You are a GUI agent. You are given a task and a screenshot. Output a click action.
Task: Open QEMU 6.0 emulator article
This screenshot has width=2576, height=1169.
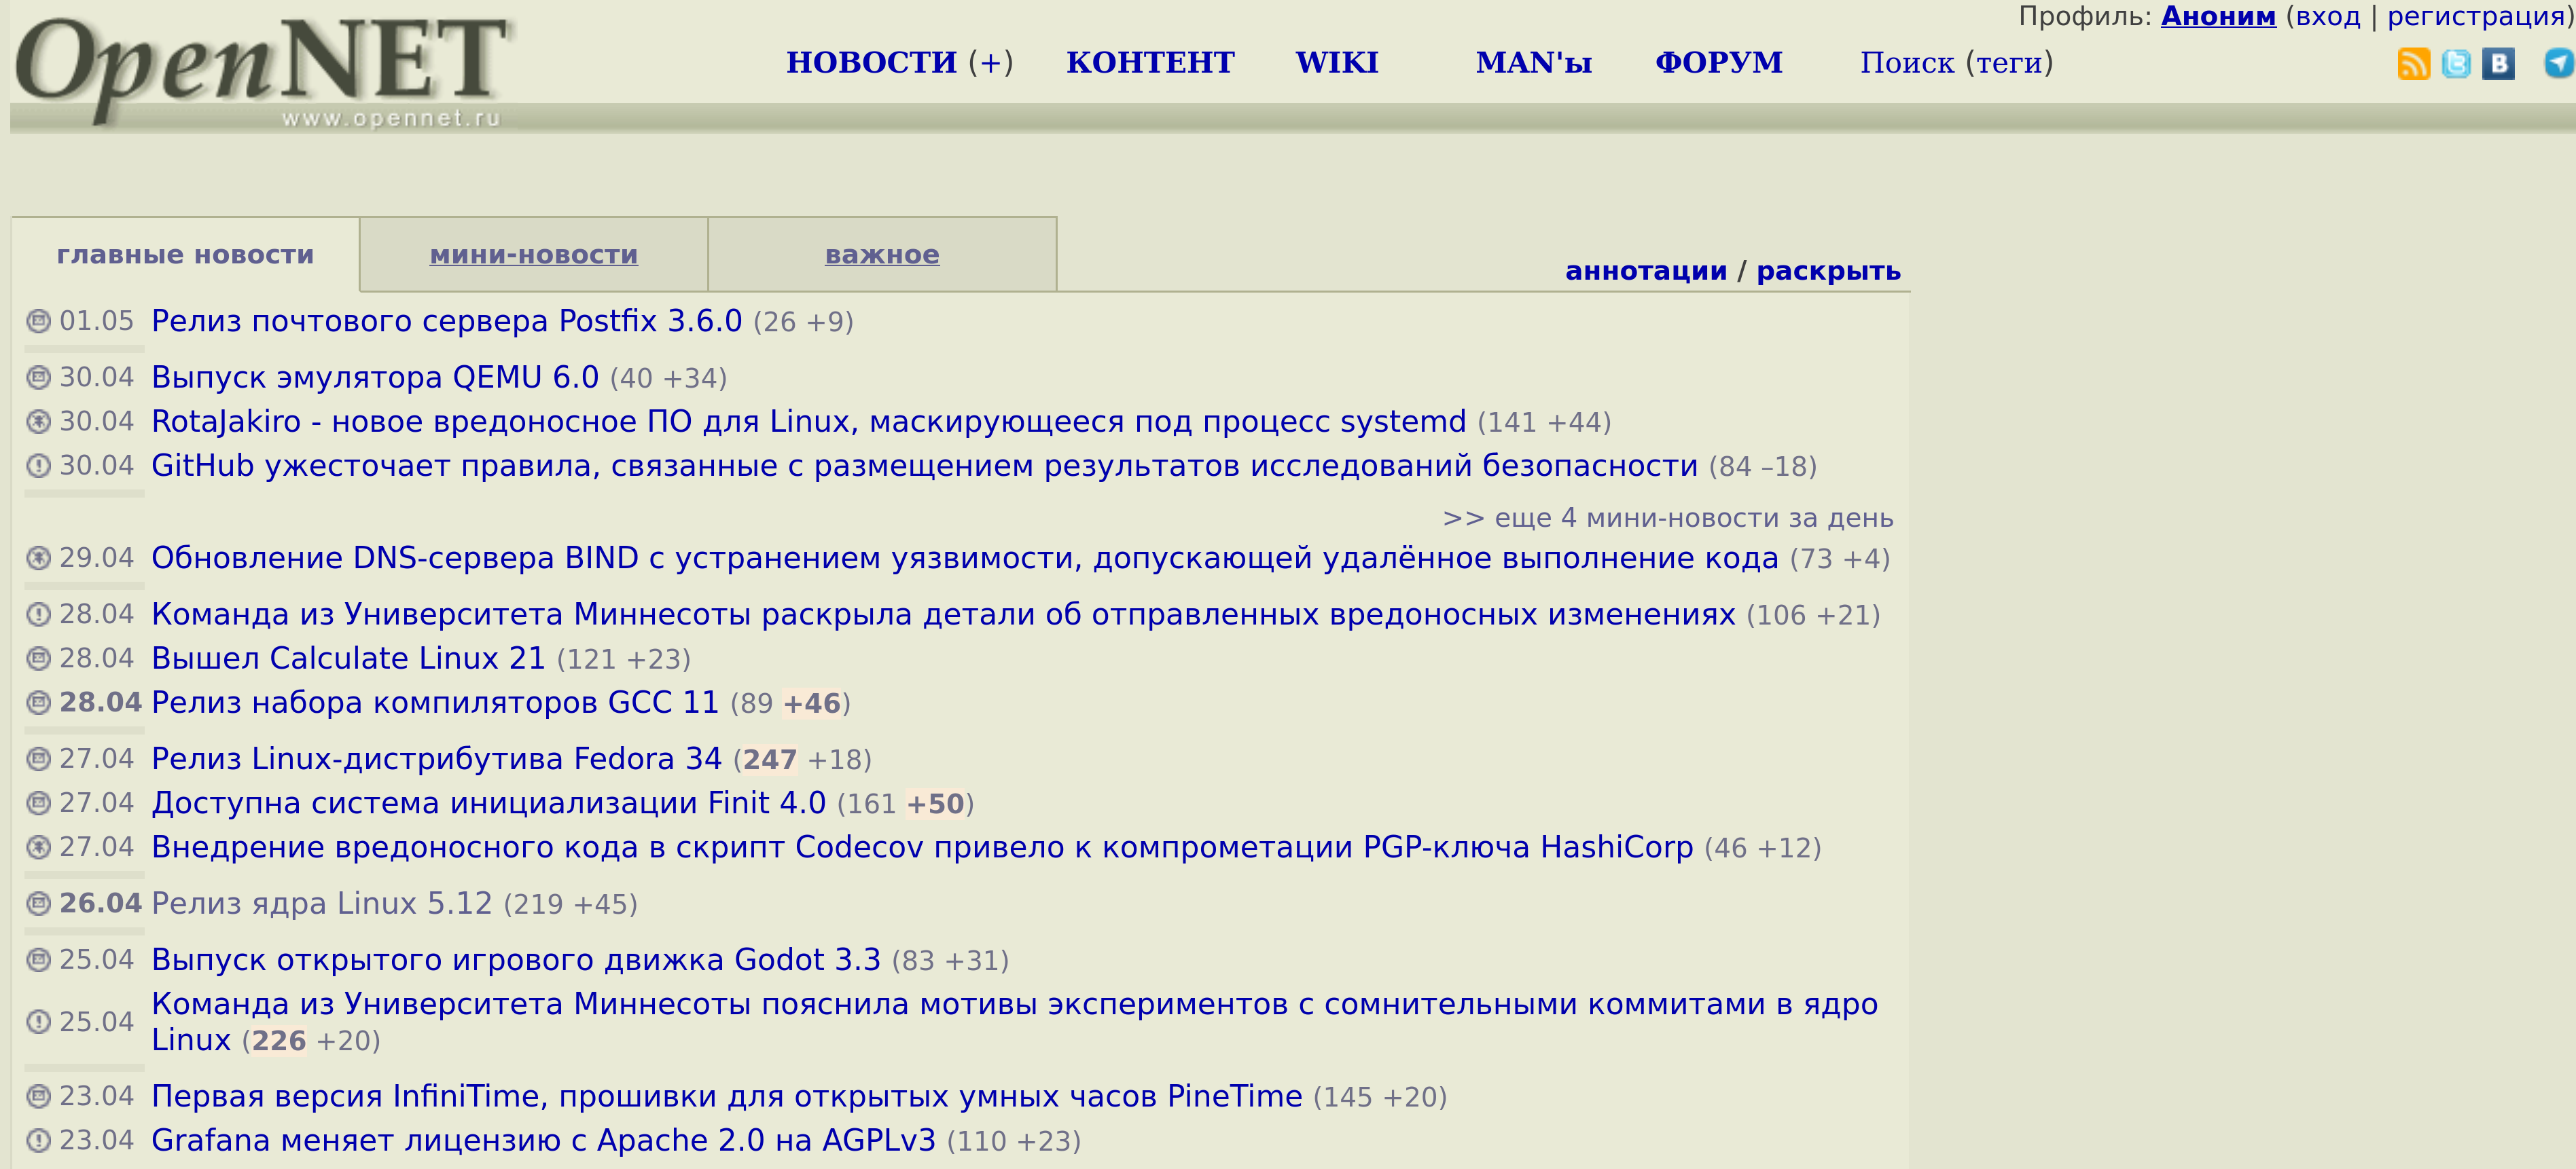click(375, 377)
